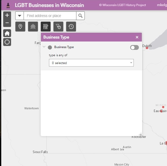
Task: Click the storefront Business Type widget
Action: 46,27
